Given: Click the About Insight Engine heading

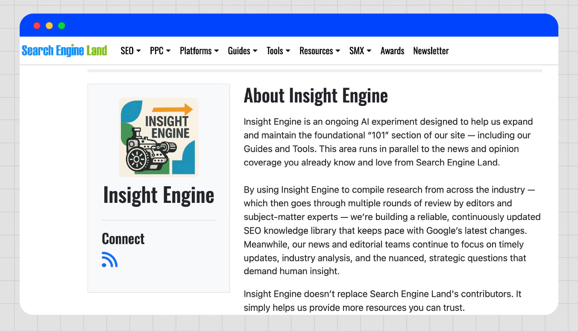Looking at the screenshot, I should pyautogui.click(x=316, y=95).
